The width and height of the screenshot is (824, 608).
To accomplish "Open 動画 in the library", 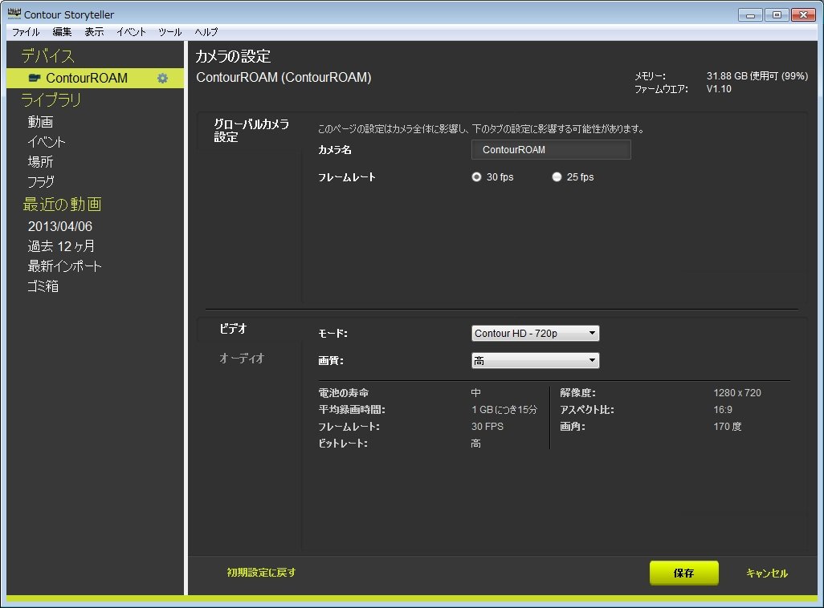I will (x=40, y=122).
